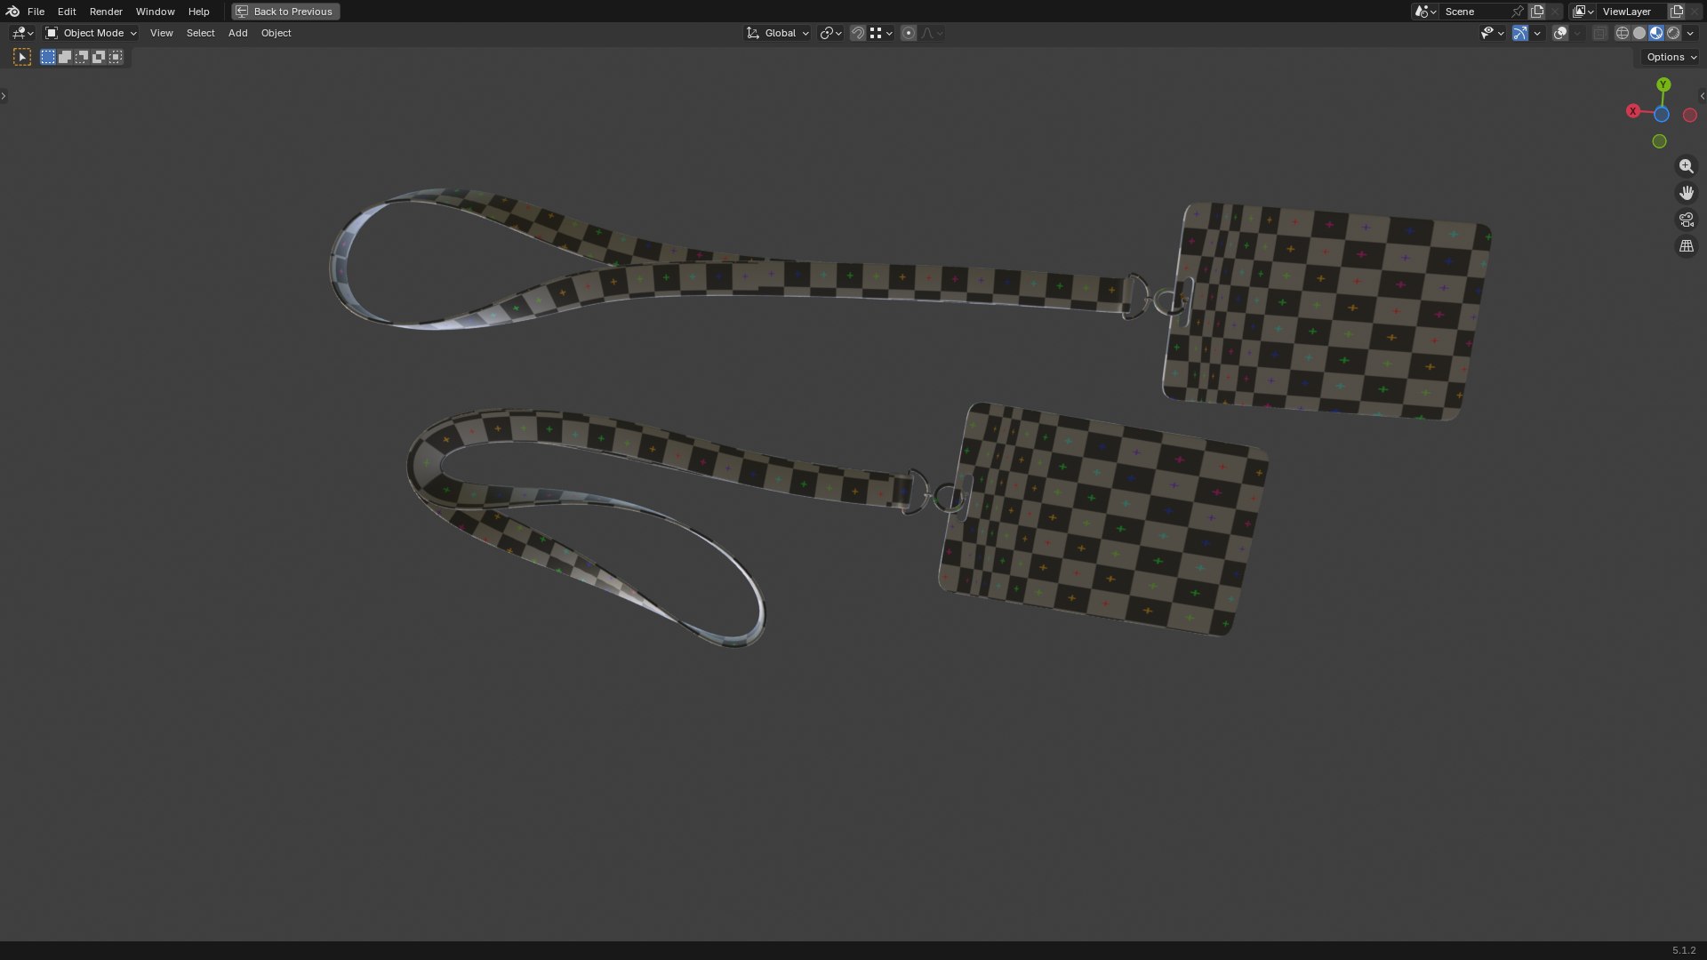
Task: Open the Object Mode dropdown
Action: coord(91,33)
